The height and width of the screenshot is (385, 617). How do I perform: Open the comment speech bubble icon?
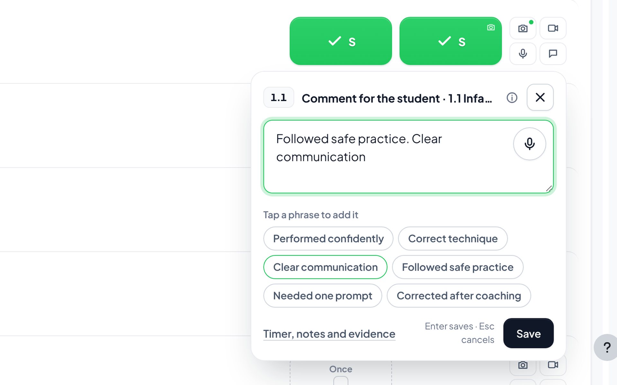(553, 54)
